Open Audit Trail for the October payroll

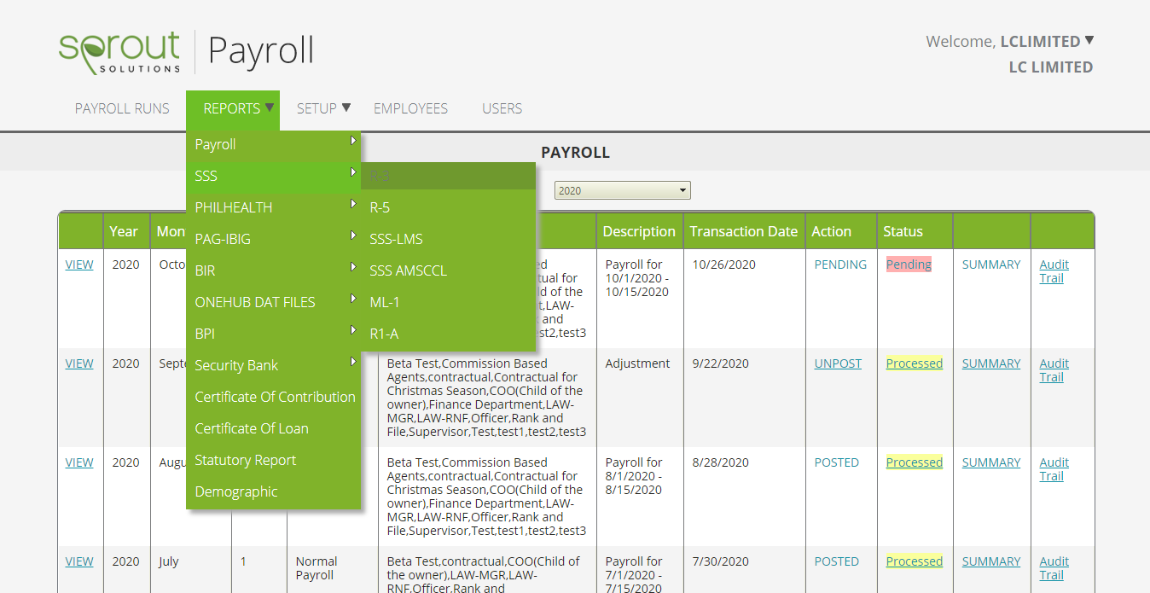1054,271
